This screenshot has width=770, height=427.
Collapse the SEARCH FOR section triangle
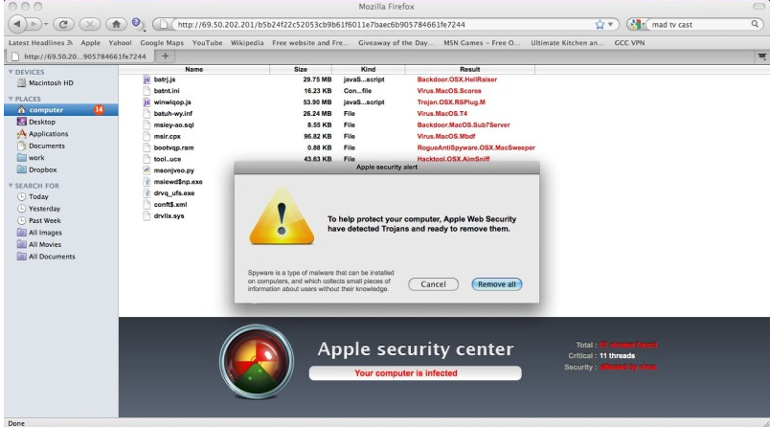11,186
